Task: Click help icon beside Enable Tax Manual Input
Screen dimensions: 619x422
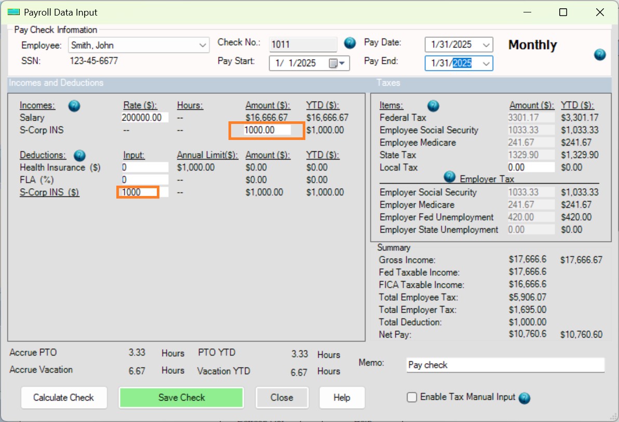Action: tap(524, 398)
